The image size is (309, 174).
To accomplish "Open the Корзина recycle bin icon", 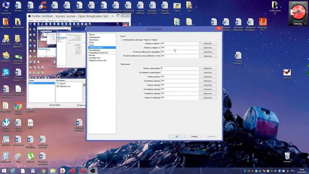I will click(x=287, y=157).
